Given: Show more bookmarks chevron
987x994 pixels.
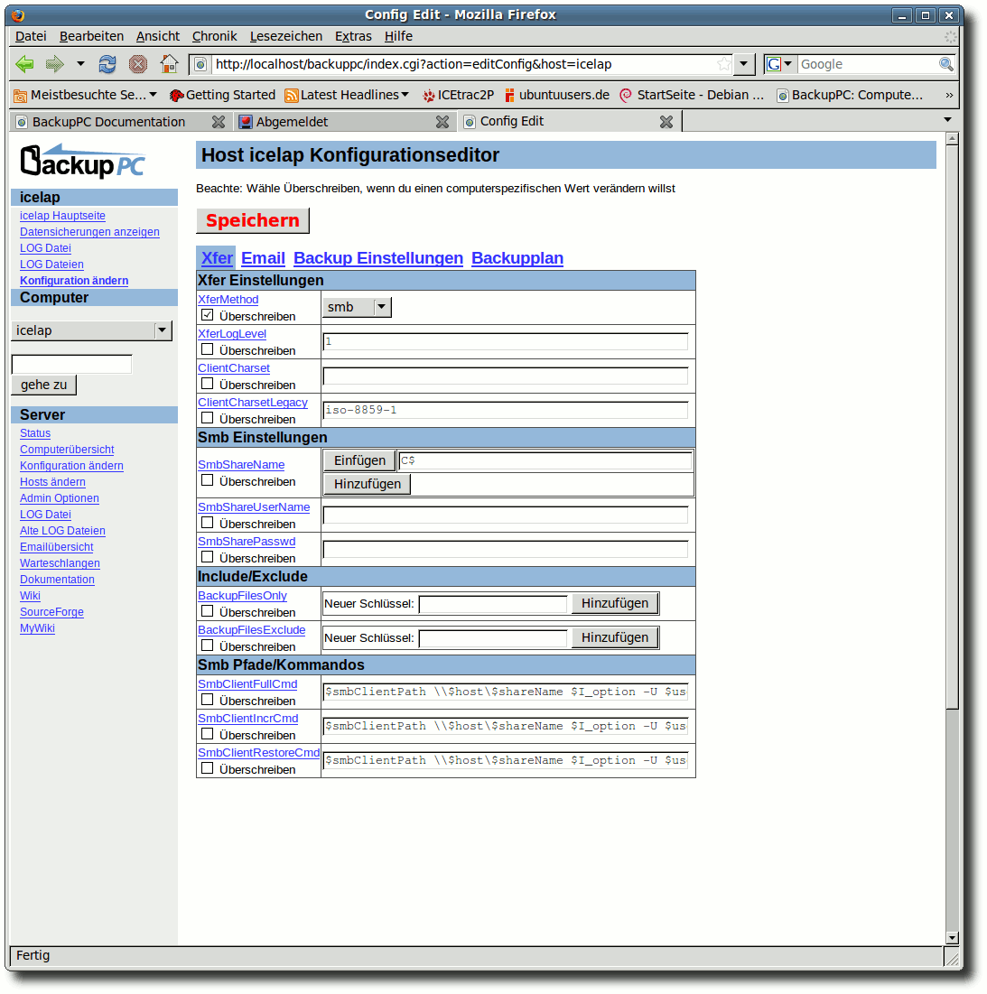Looking at the screenshot, I should (948, 95).
